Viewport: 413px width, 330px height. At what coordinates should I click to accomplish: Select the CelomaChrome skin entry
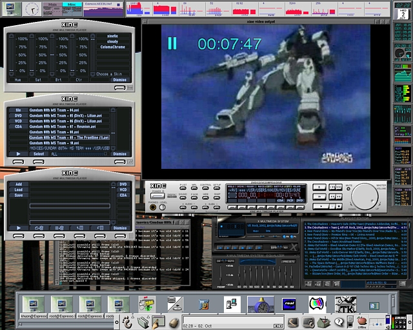pos(113,47)
